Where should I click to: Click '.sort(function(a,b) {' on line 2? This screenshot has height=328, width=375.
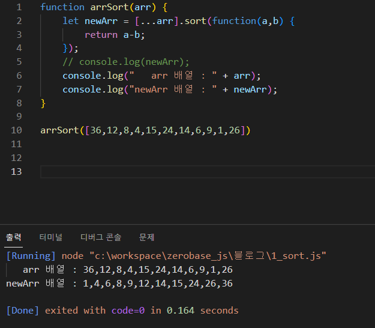tap(237, 21)
